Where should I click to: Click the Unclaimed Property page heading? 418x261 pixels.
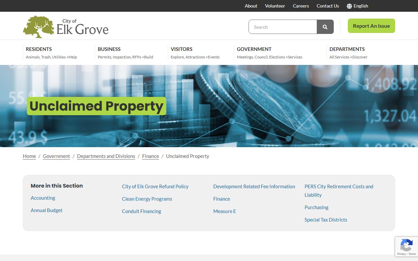coord(96,106)
